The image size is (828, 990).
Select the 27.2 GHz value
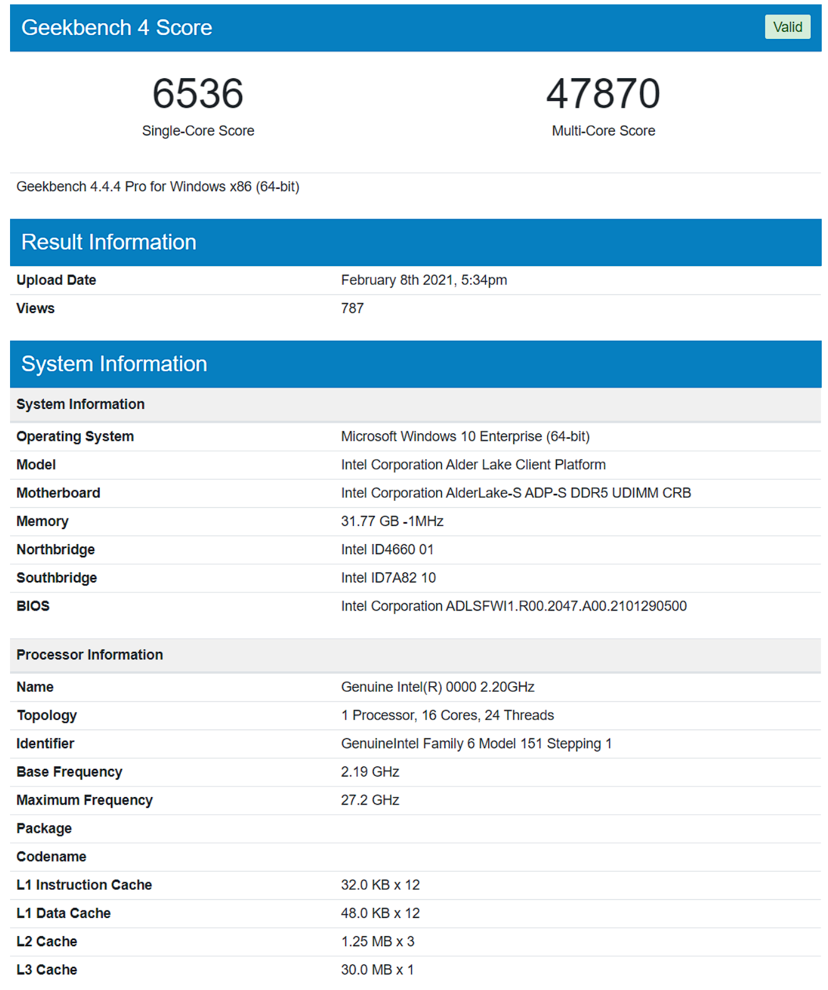click(370, 800)
